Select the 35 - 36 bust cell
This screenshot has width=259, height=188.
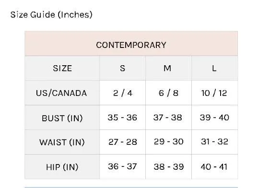pyautogui.click(x=123, y=117)
